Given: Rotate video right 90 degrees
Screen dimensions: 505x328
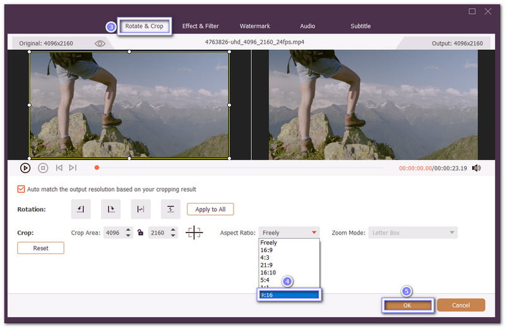Looking at the screenshot, I should click(x=110, y=209).
